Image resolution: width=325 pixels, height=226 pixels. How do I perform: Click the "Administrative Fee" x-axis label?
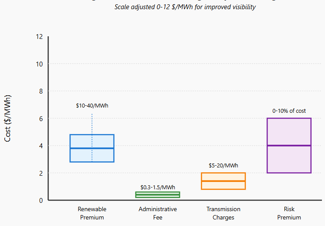(158, 213)
